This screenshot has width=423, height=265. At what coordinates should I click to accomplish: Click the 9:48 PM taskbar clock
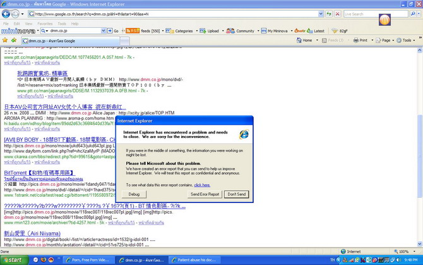point(410,260)
